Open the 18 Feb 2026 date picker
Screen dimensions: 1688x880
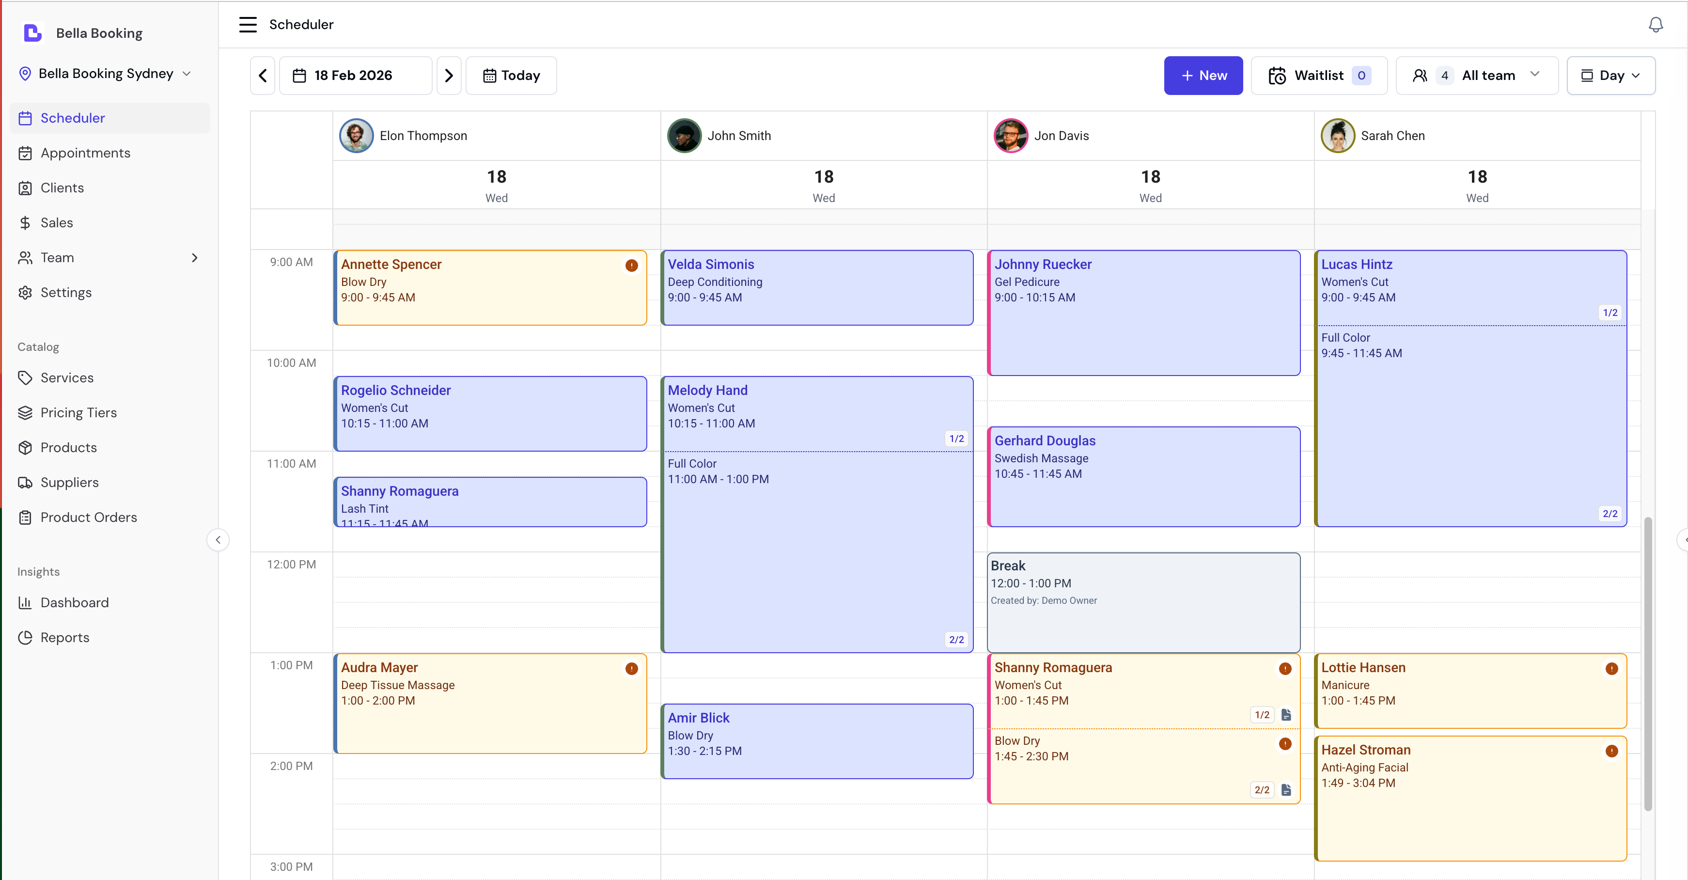tap(355, 76)
